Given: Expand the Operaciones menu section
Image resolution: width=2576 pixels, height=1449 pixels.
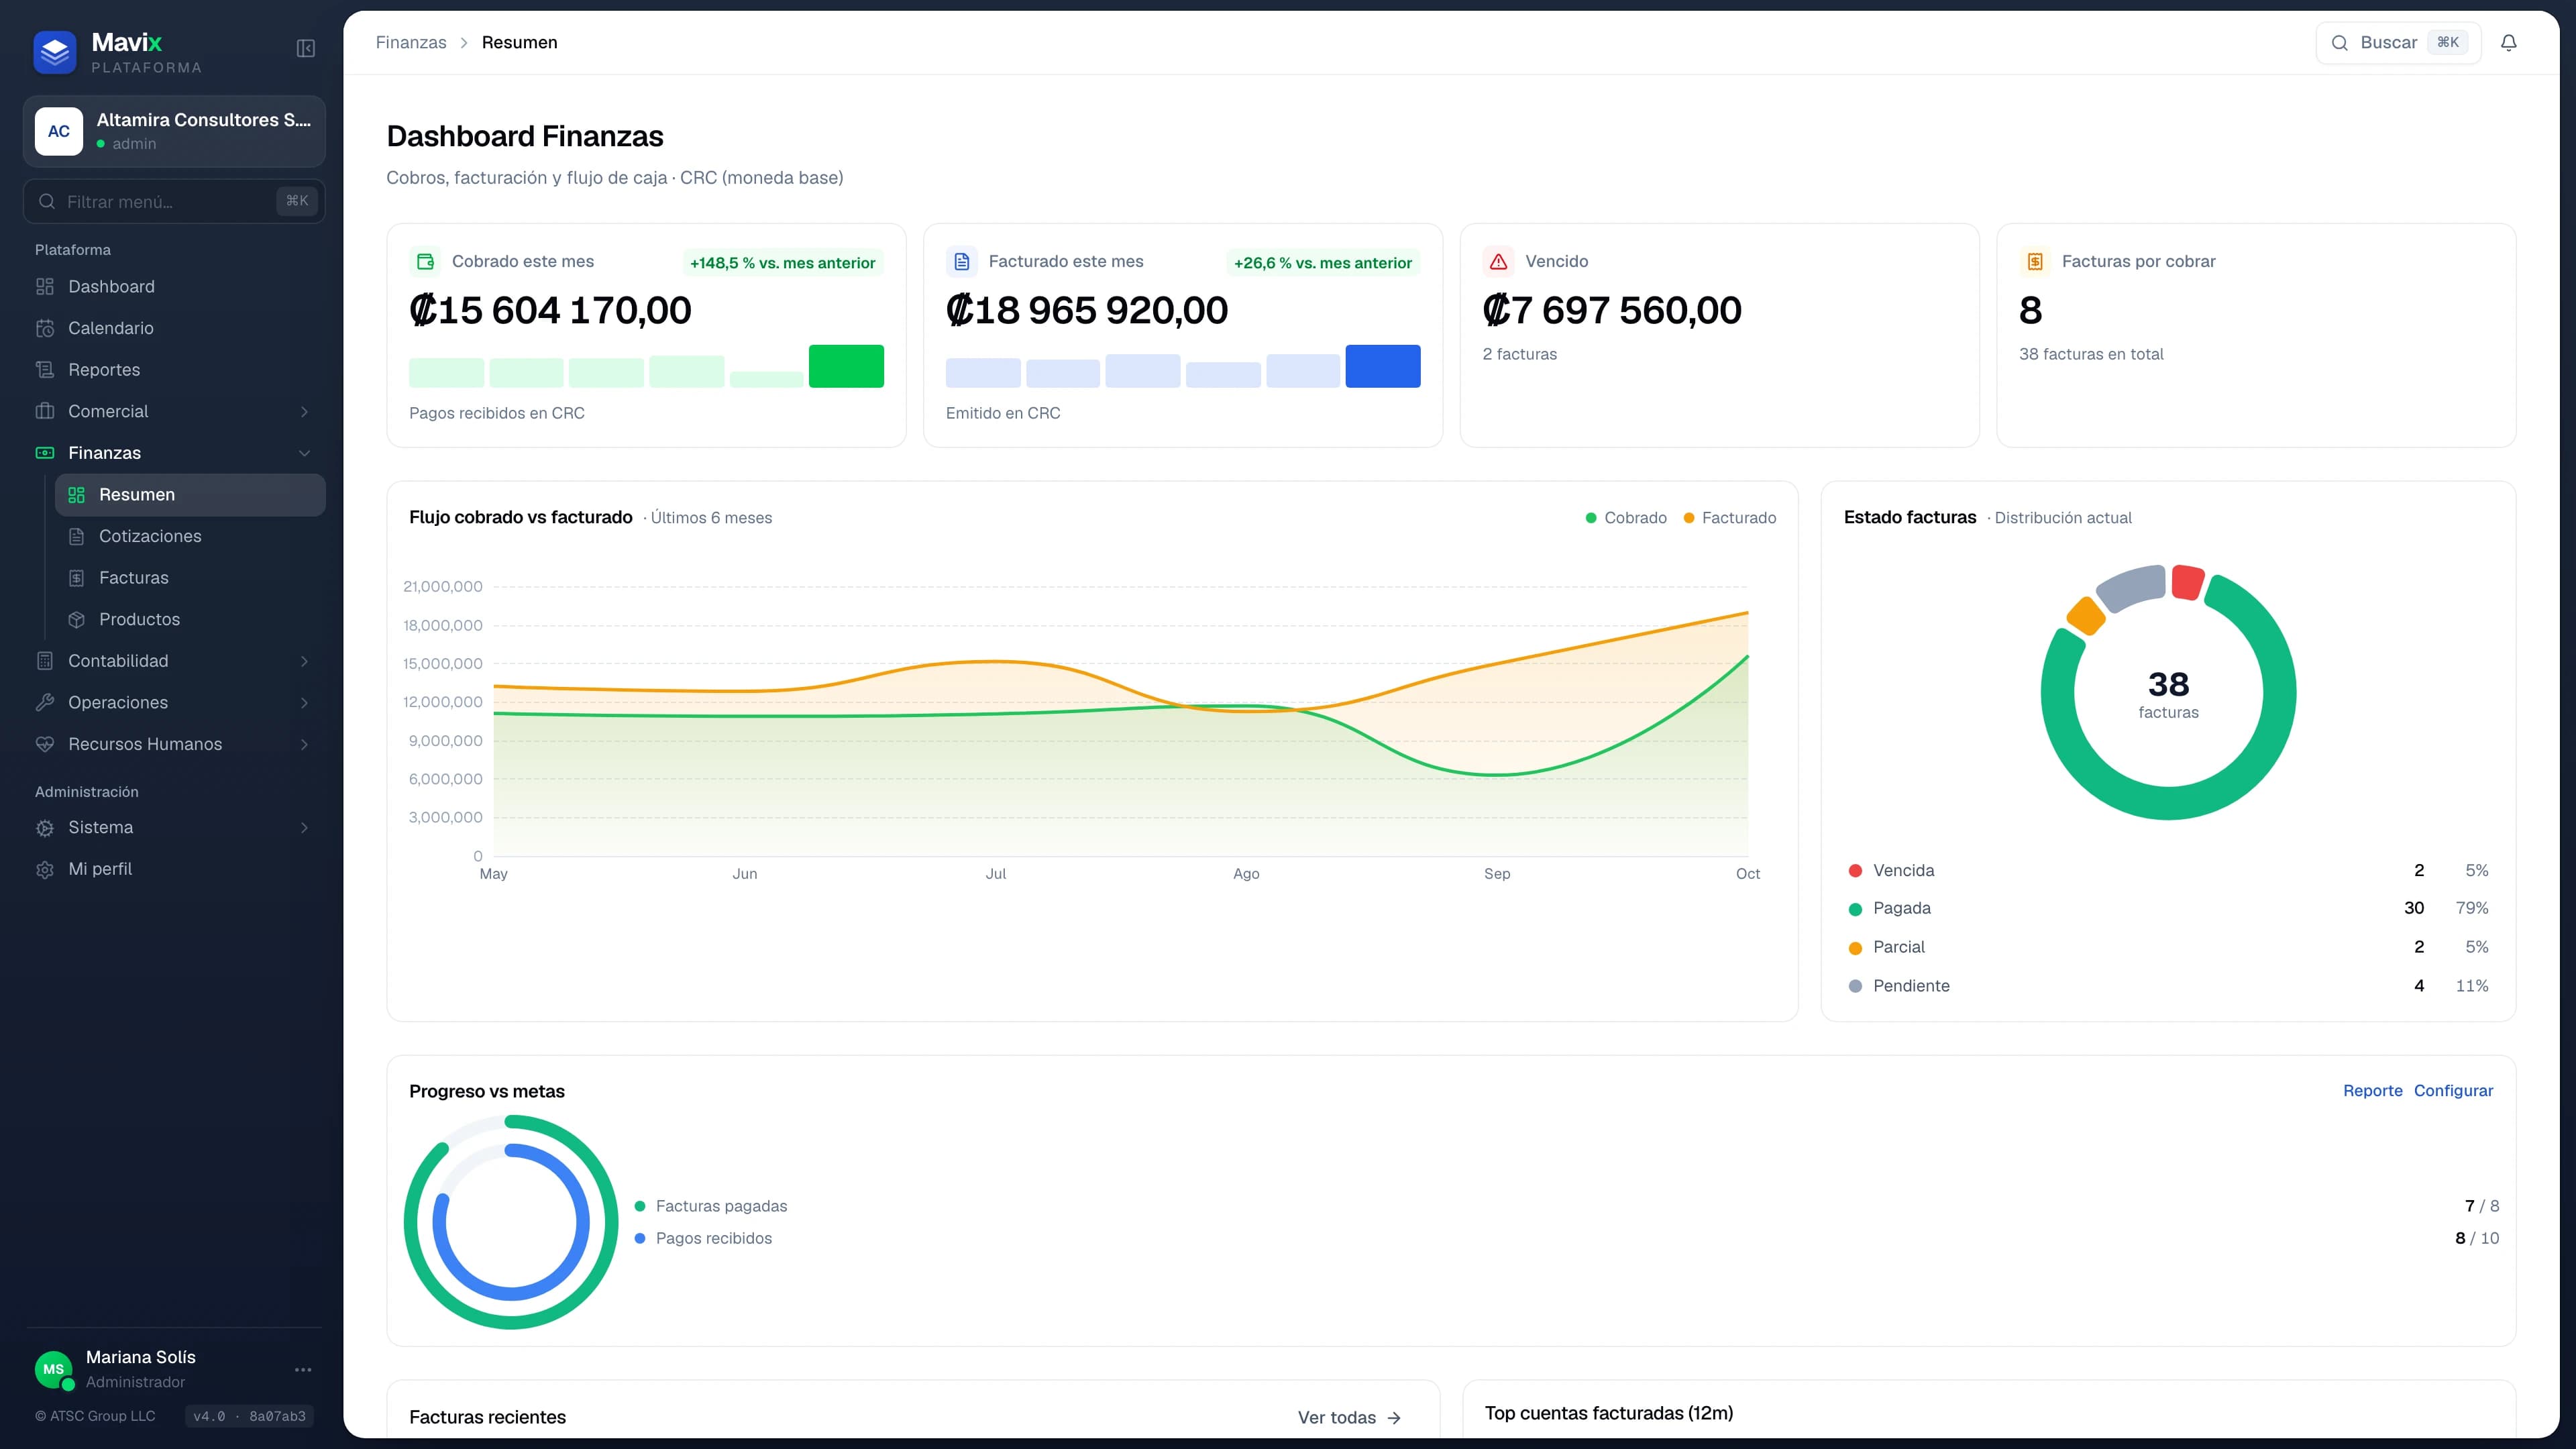Looking at the screenshot, I should tap(174, 703).
